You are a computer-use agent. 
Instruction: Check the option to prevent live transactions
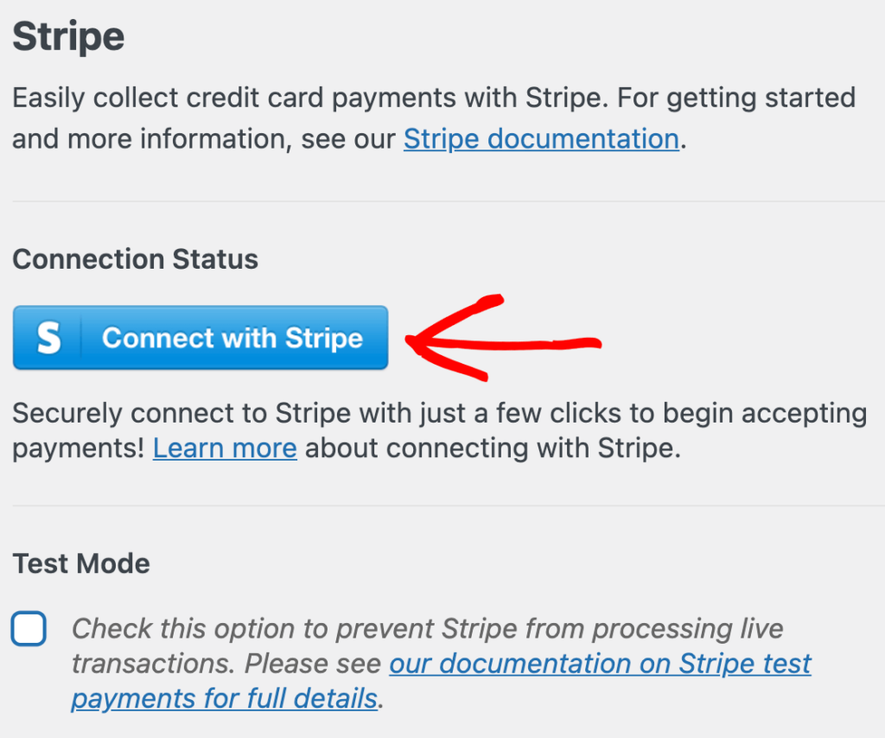[x=29, y=628]
